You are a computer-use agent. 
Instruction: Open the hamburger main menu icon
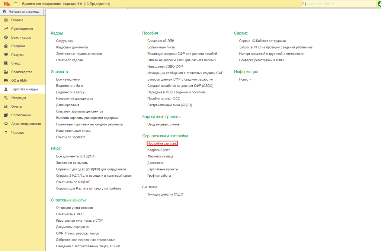[x=16, y=4]
